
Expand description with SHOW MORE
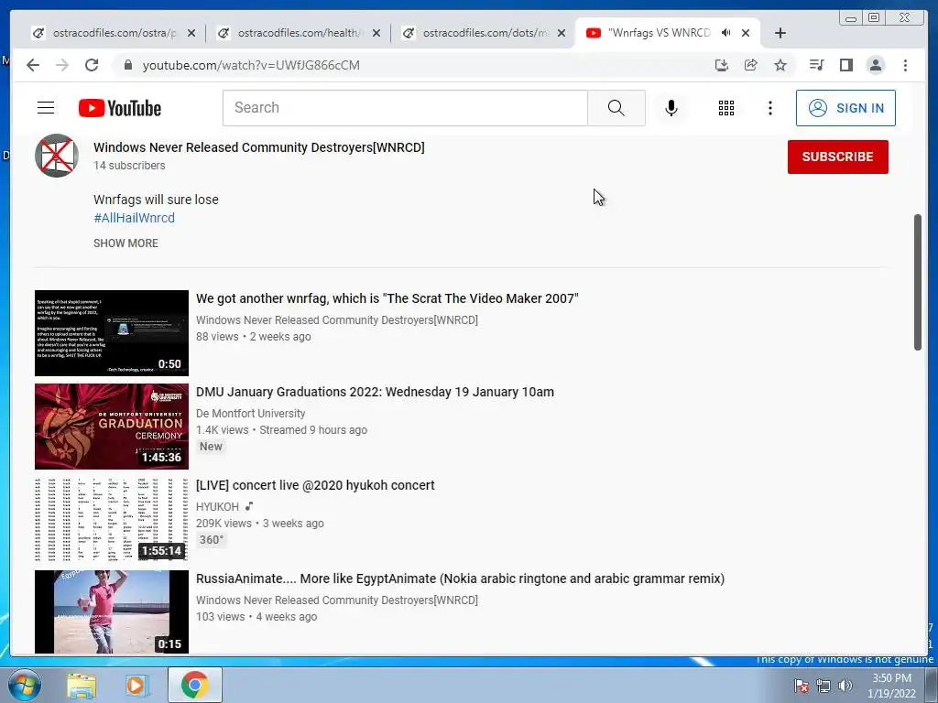(x=125, y=243)
